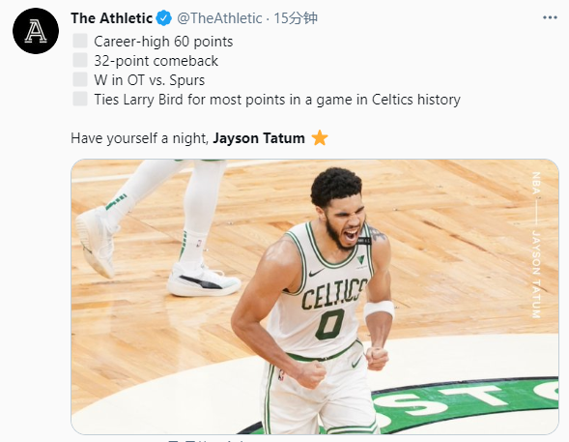Click vertical NBA Jayson Tatum watermark in photo
569x442 pixels.
pos(536,245)
